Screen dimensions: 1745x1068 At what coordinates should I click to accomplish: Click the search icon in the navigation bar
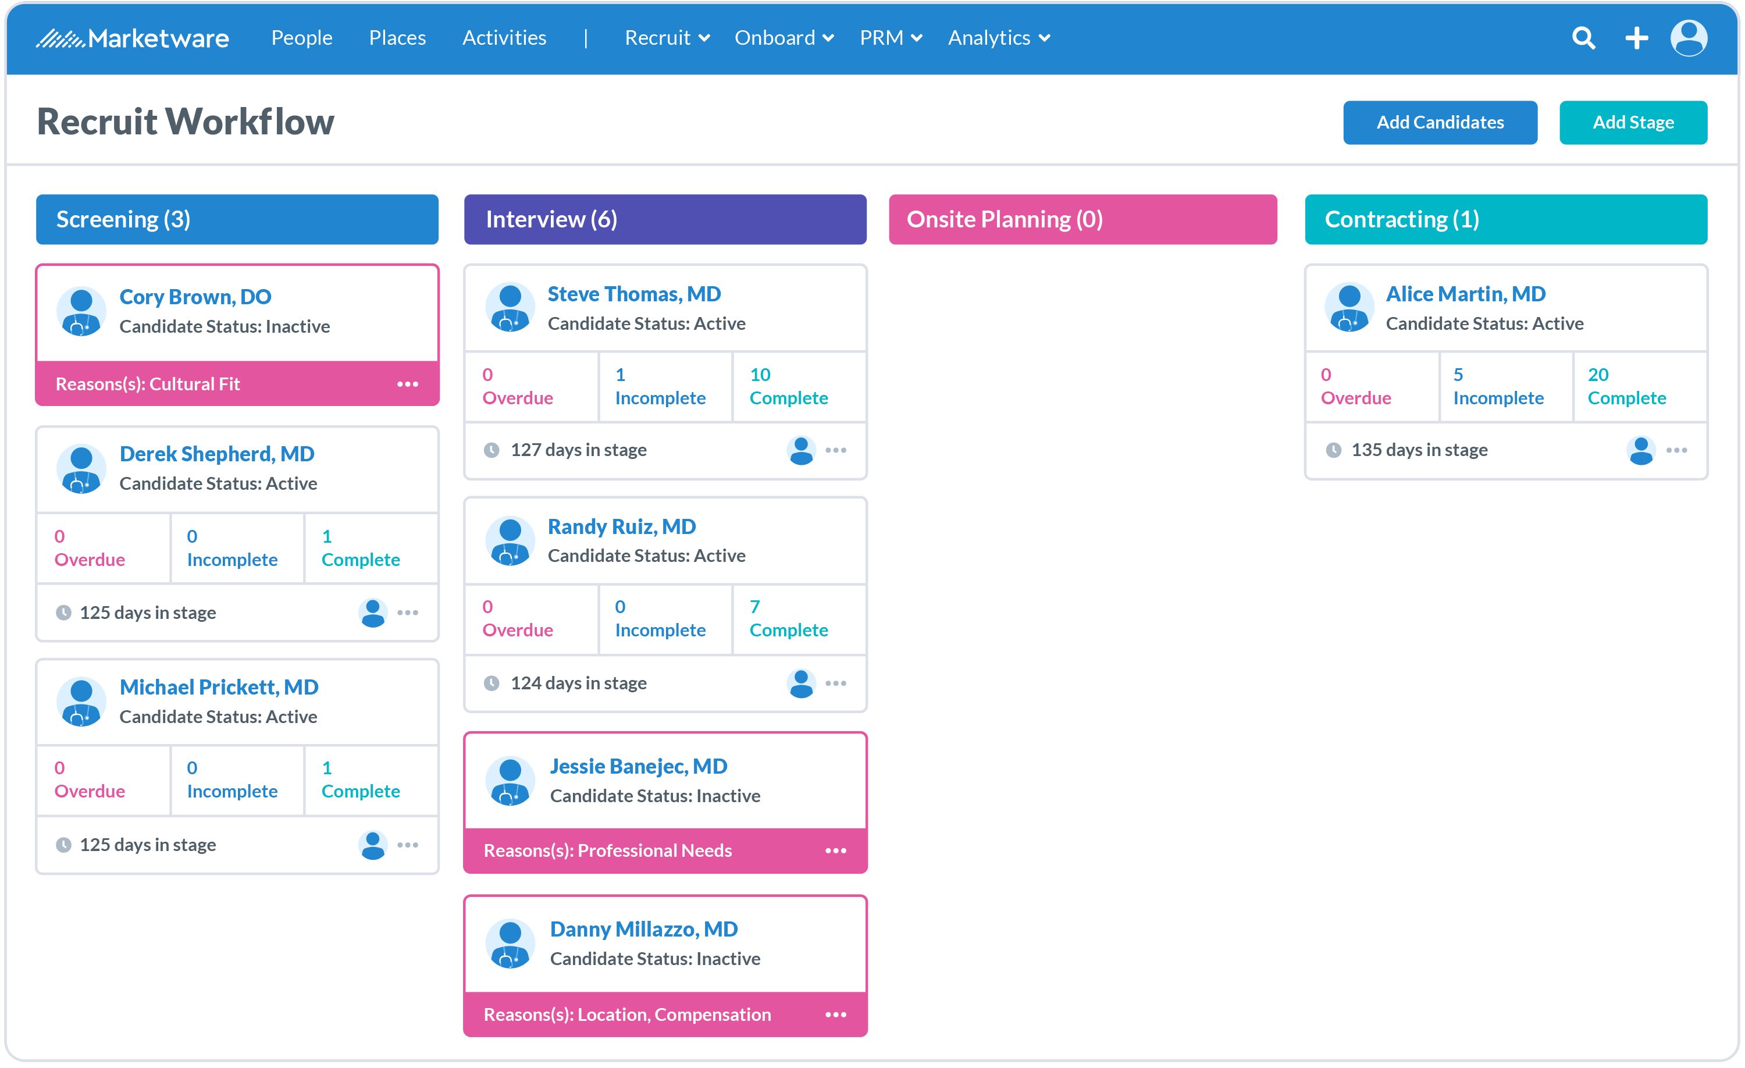[x=1584, y=38]
